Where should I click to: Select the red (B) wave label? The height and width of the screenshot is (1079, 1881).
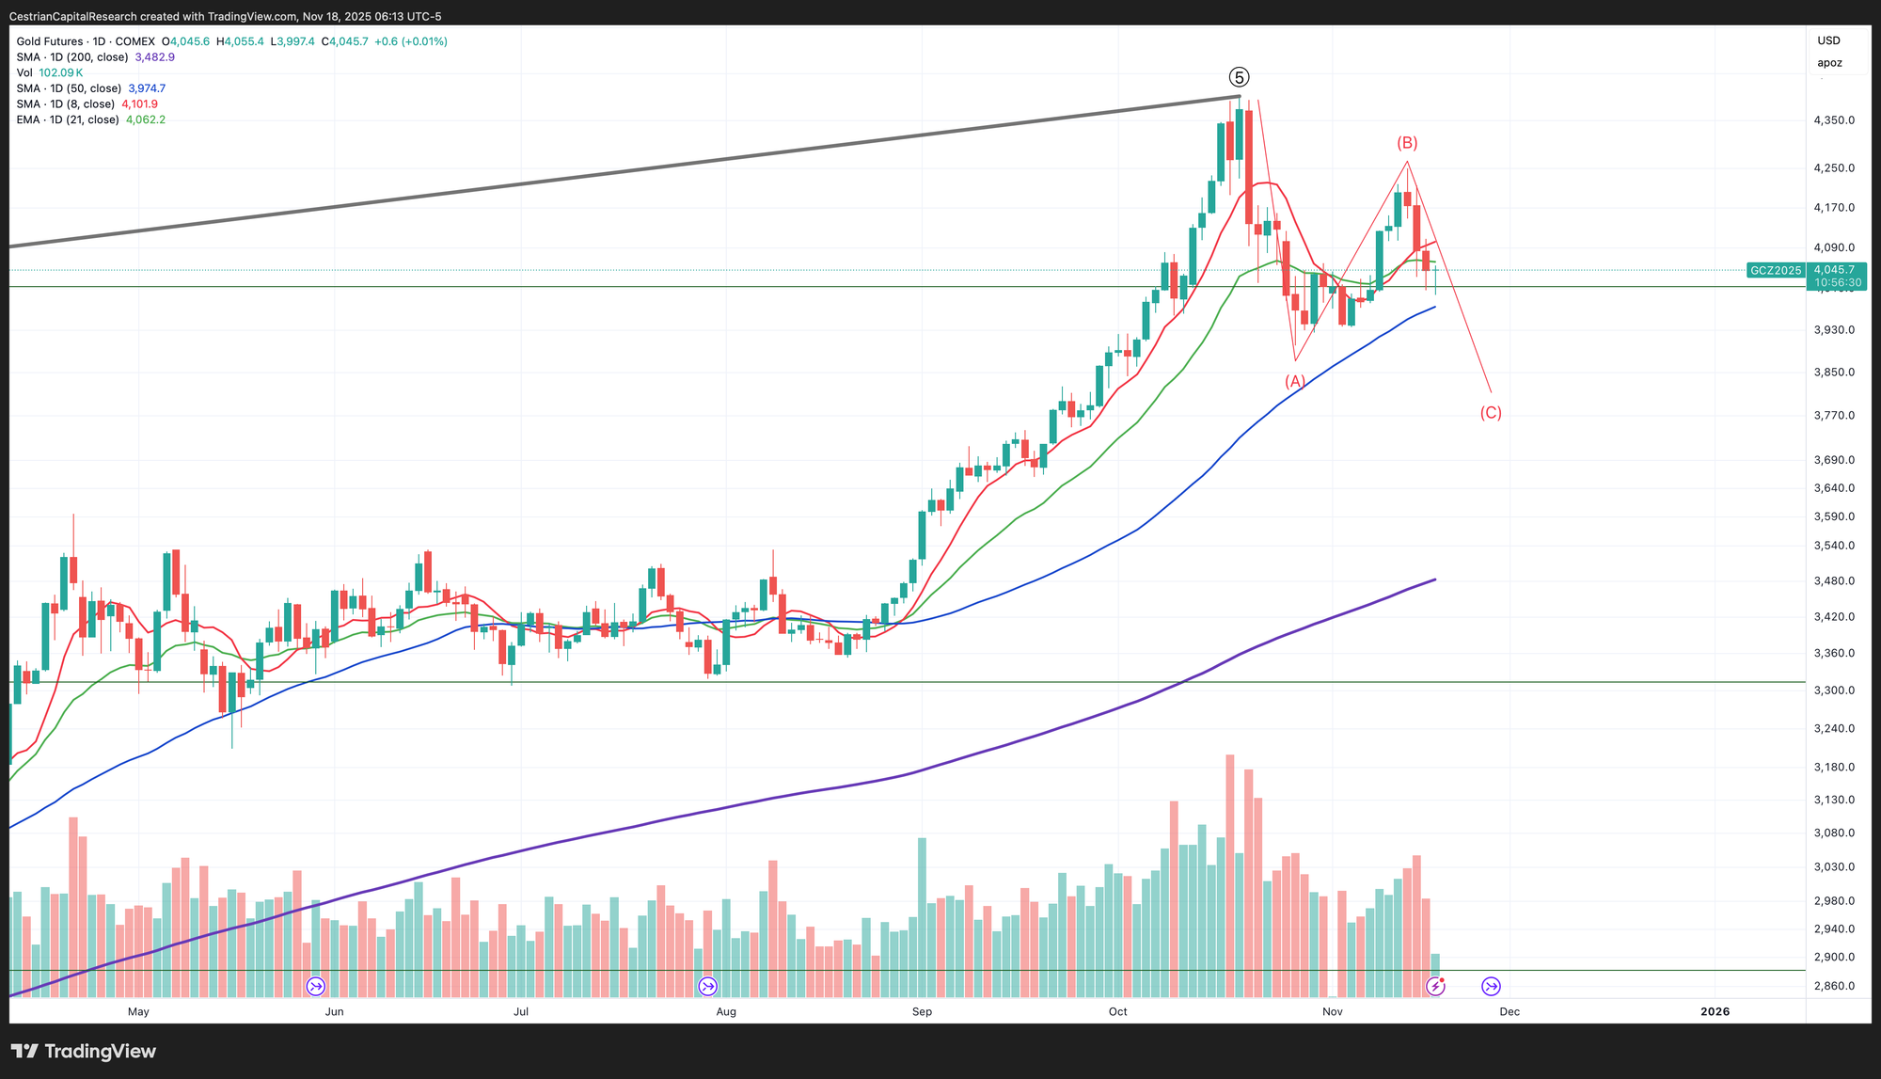click(1406, 143)
